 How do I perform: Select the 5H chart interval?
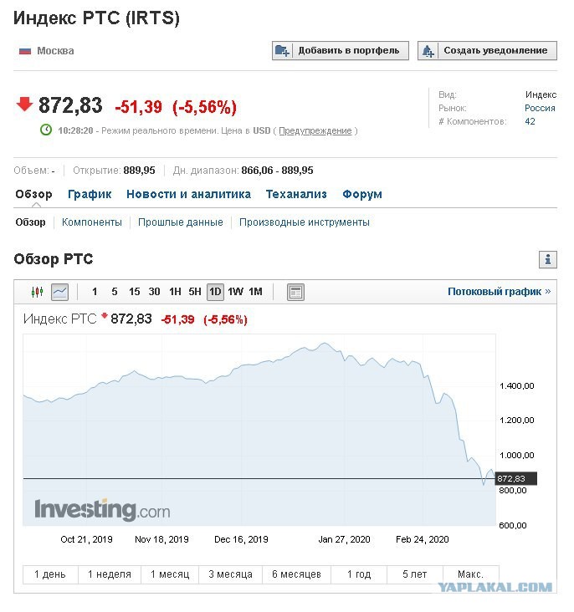[195, 292]
